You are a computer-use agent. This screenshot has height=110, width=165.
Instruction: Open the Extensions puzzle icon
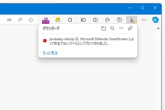70,20
